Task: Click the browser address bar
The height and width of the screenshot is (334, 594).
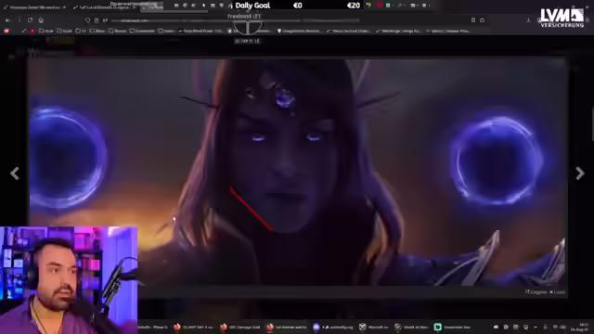Action: pos(235,20)
